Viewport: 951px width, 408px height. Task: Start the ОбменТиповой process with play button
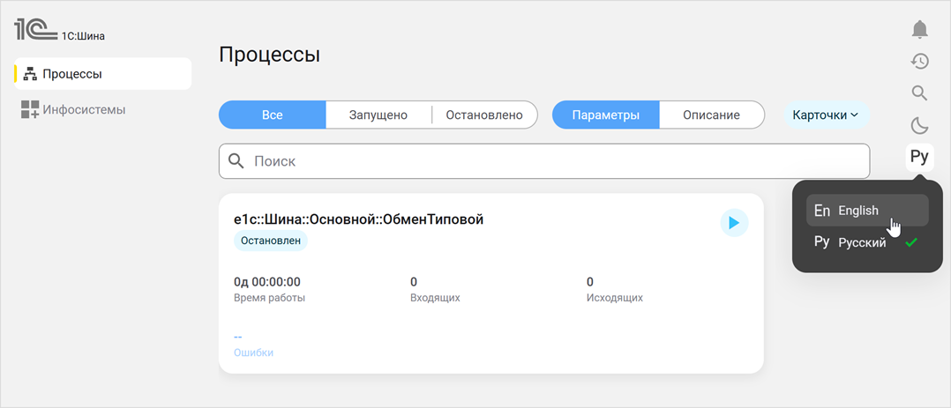tap(734, 223)
